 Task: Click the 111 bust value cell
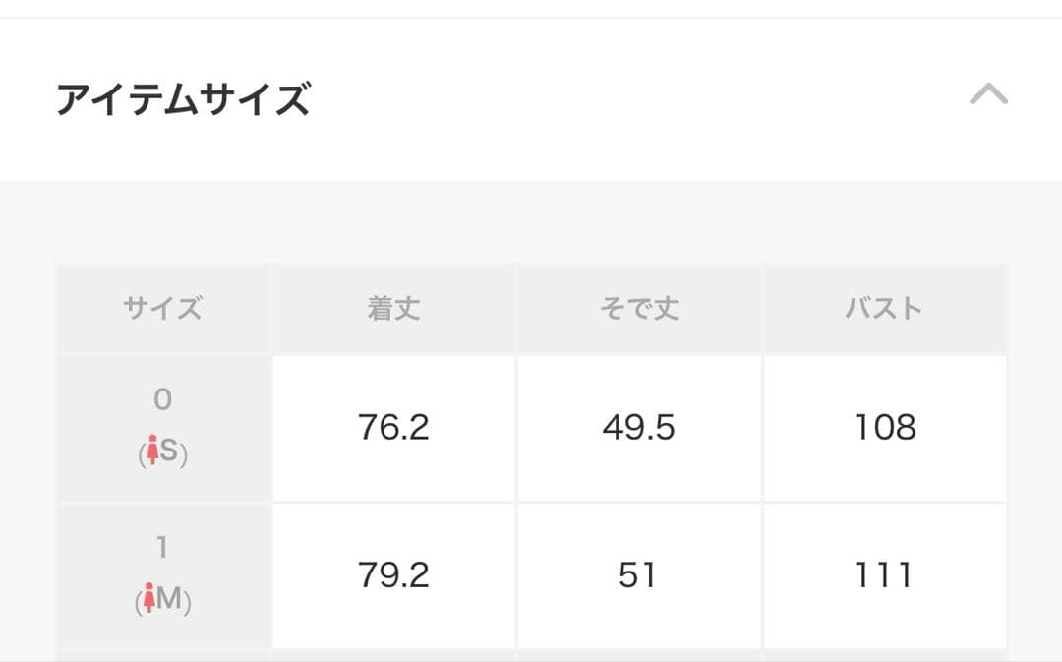point(885,575)
